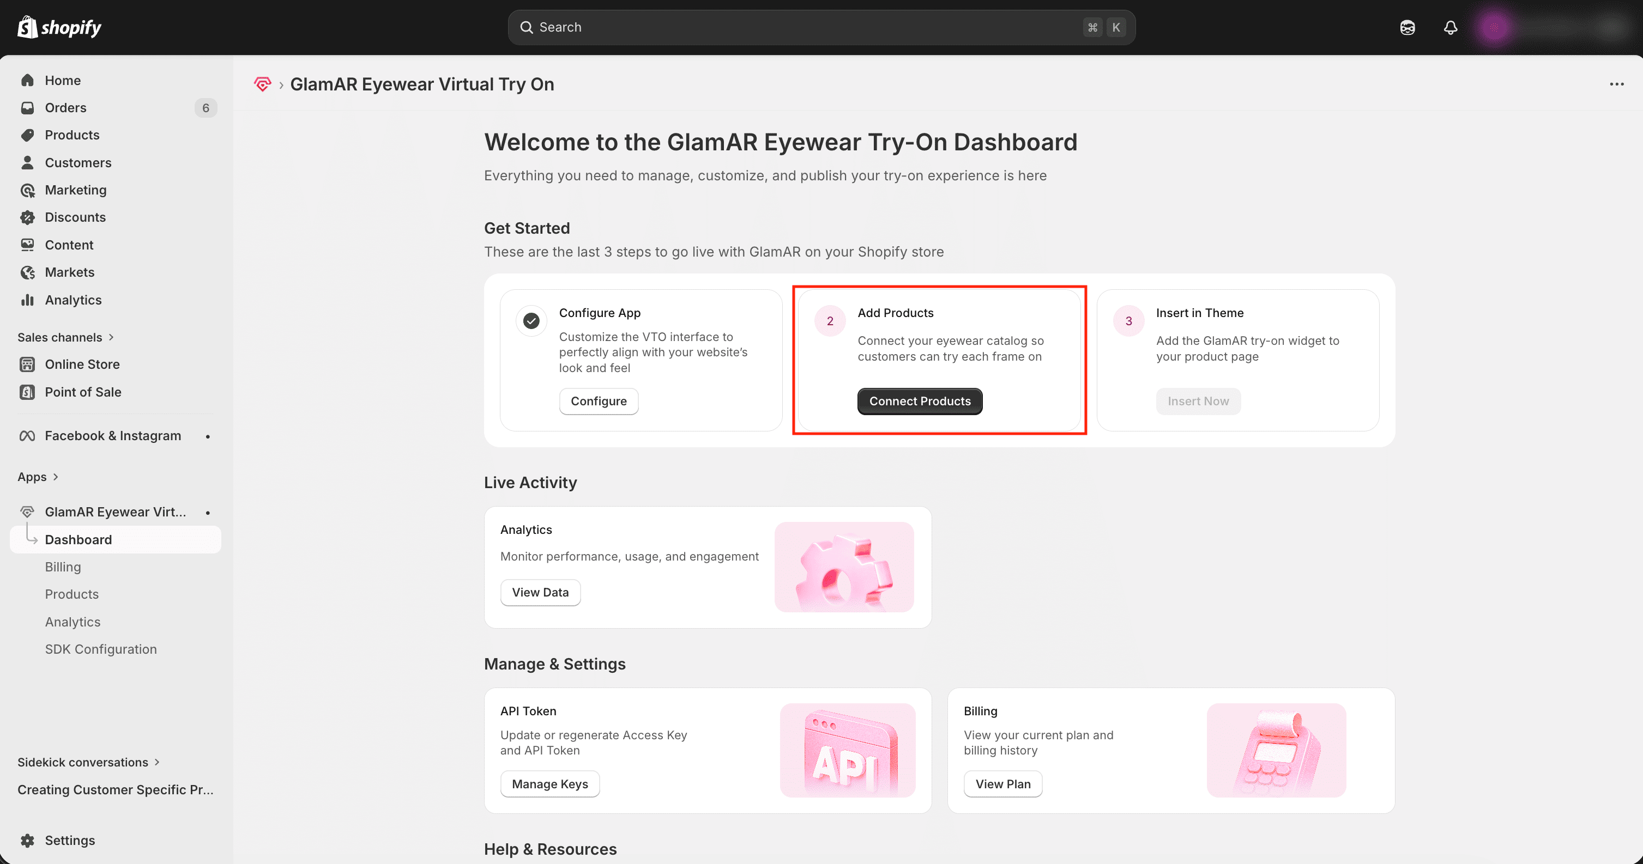
Task: Click the Markets globe icon
Action: click(x=27, y=273)
